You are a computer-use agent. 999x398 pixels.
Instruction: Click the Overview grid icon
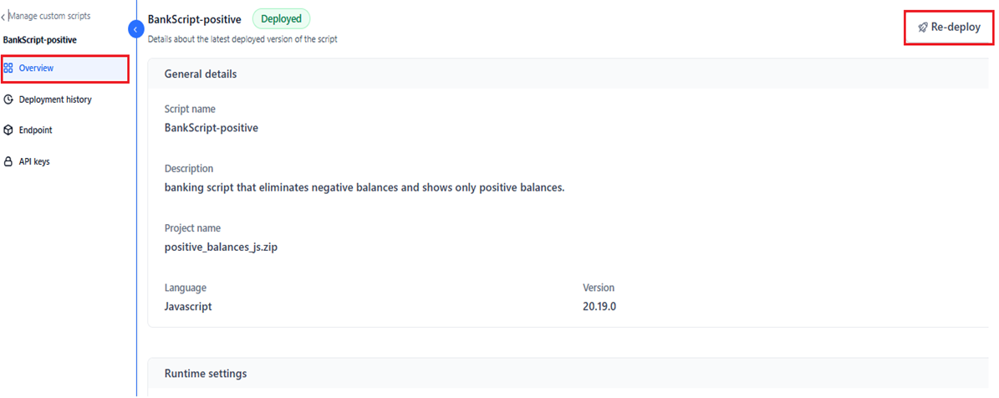[8, 69]
